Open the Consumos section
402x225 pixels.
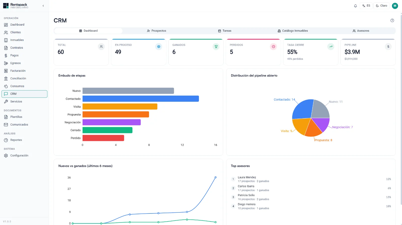pyautogui.click(x=24, y=86)
